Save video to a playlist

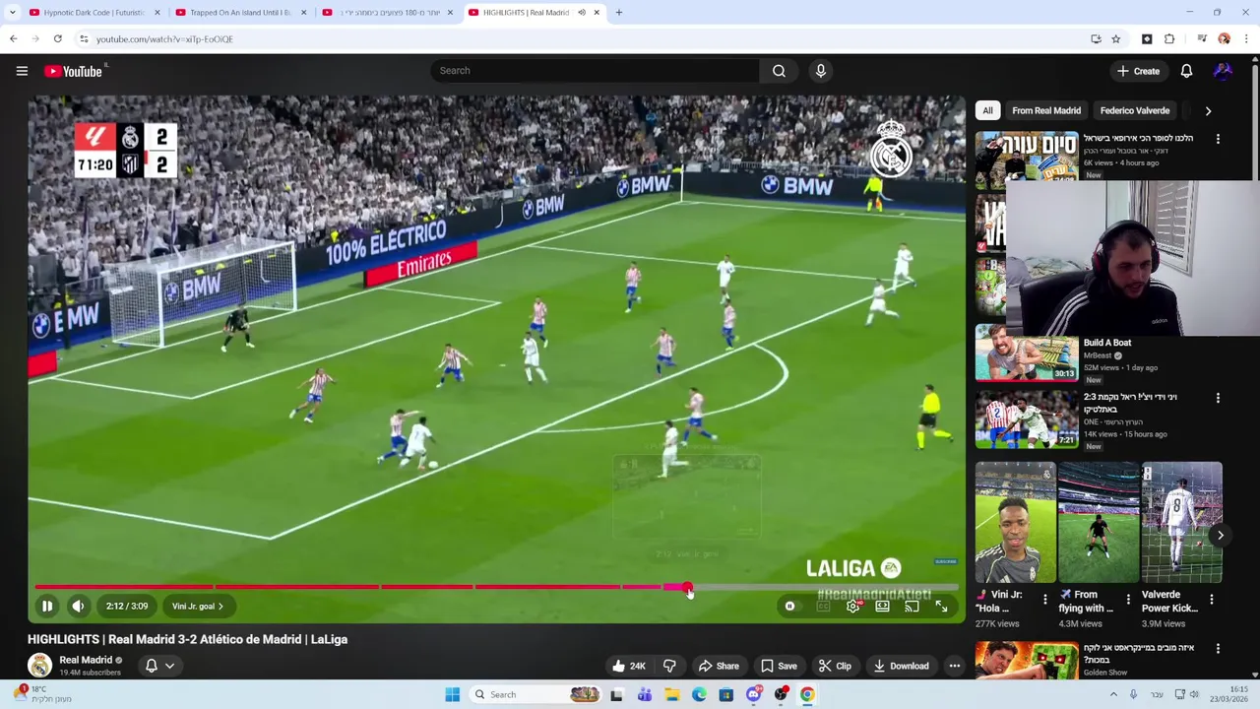click(x=779, y=666)
